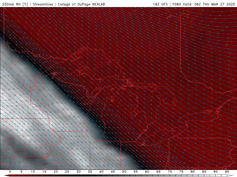Screen dimensions: 237x177
Task: Click the 'Valid: 06Z THU MAR 27 2025' text
Action: tap(209, 4)
